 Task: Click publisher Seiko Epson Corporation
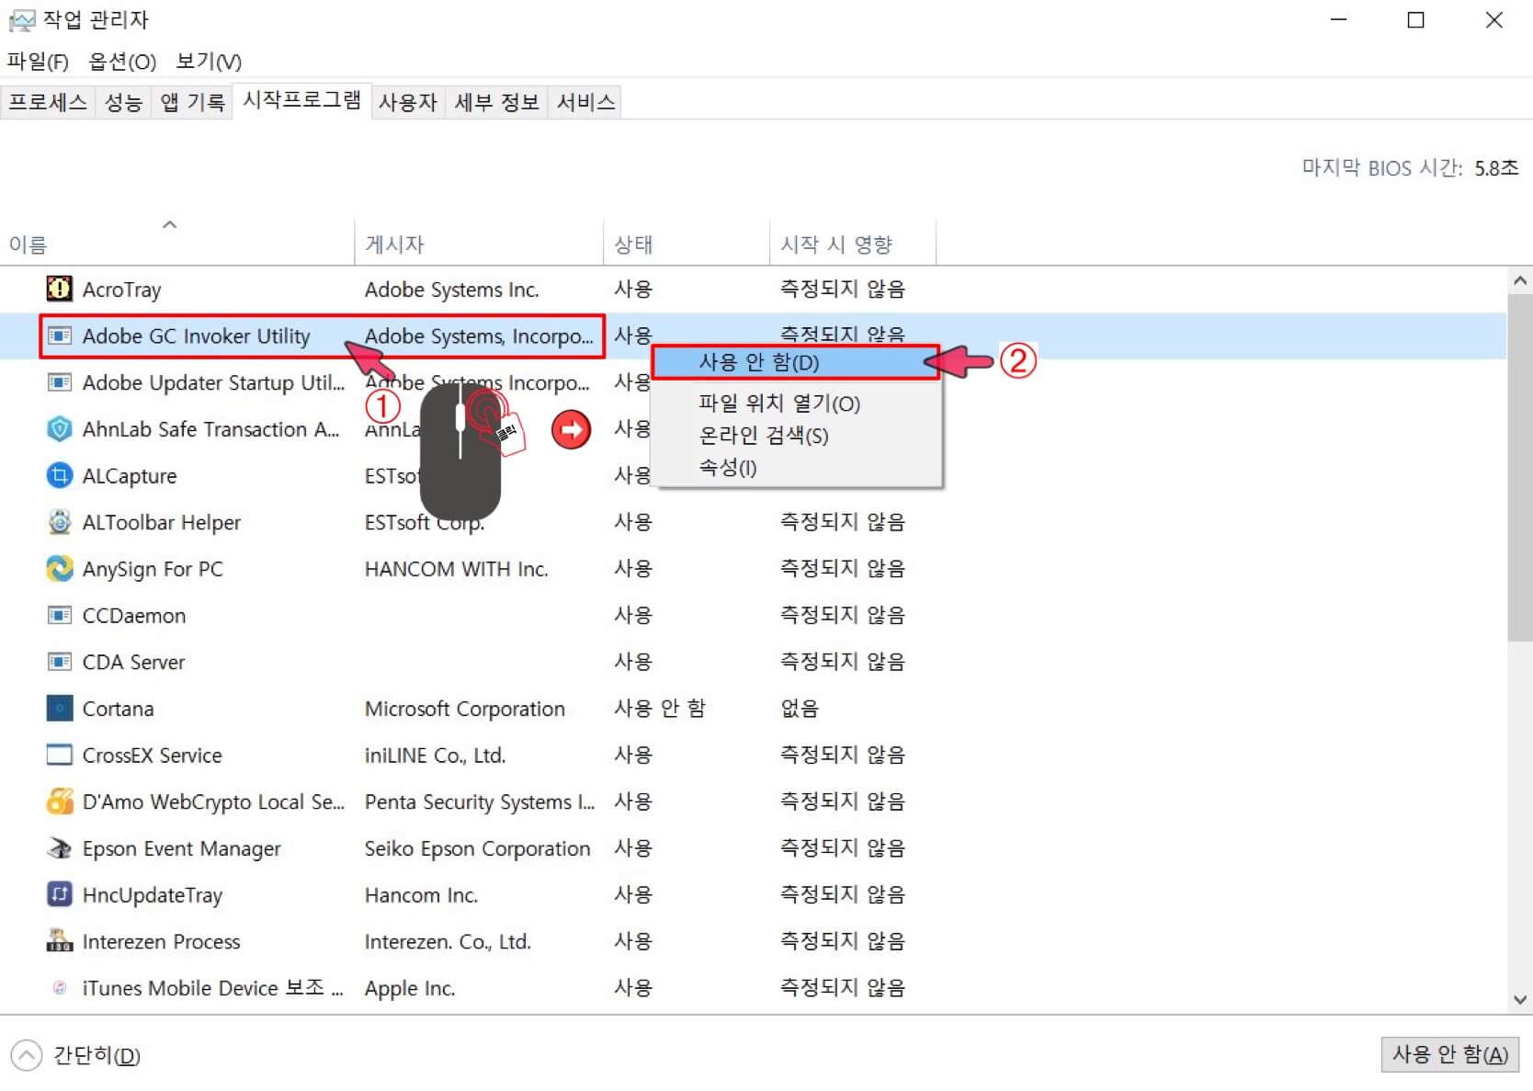point(477,848)
